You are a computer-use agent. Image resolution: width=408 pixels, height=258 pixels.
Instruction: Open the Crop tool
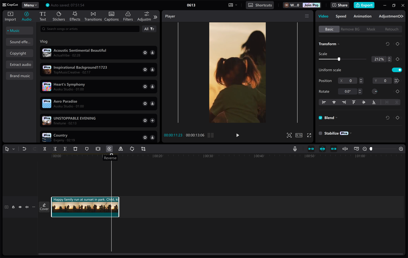143,149
